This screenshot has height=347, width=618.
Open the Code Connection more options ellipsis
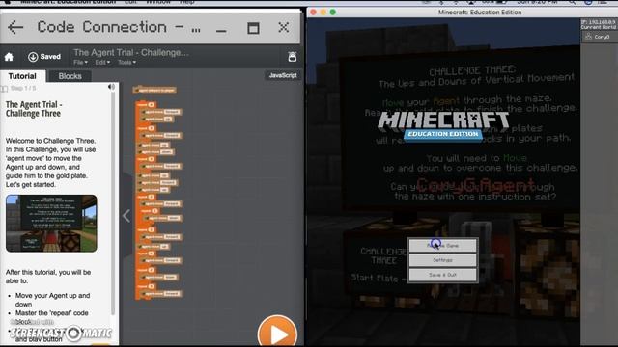(x=195, y=30)
